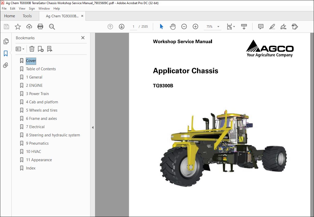Go to 9 Pneumatics bookmark
The width and height of the screenshot is (314, 217).
tap(37, 143)
